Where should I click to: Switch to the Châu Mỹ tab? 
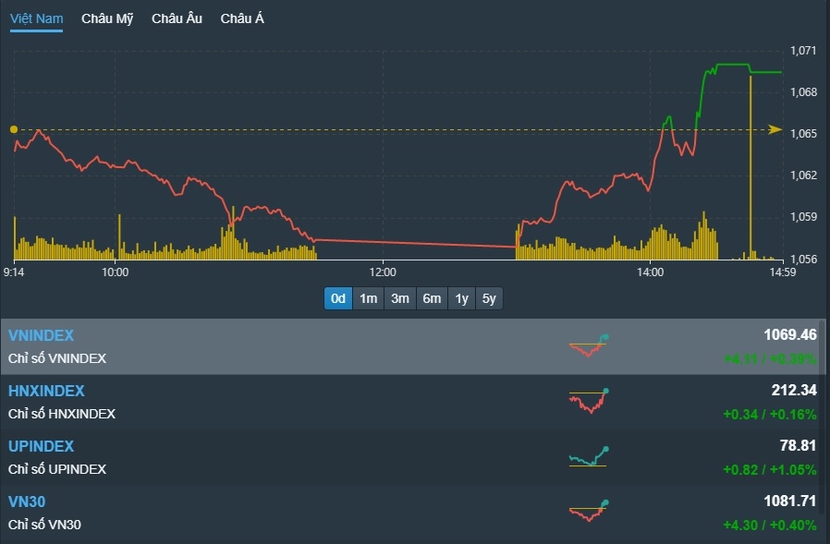(x=107, y=18)
